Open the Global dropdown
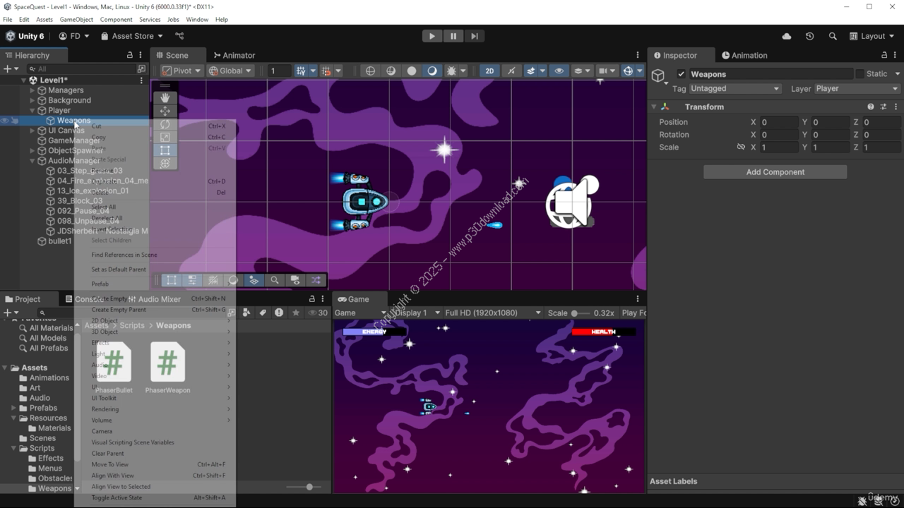Image resolution: width=904 pixels, height=508 pixels. pyautogui.click(x=230, y=71)
